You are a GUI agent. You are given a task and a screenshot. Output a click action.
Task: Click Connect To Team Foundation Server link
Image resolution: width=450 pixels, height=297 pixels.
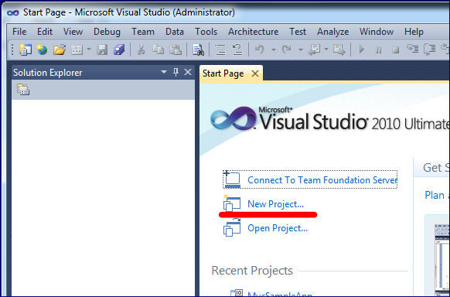pos(322,180)
